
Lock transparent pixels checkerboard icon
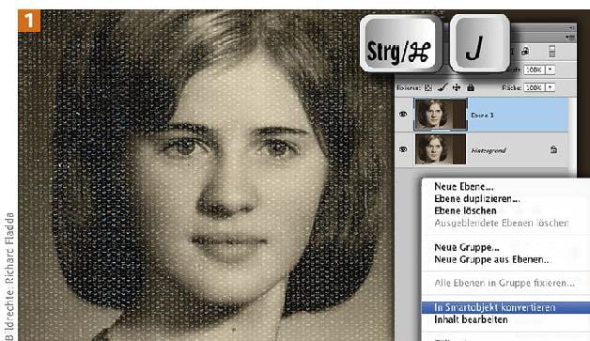click(x=428, y=87)
